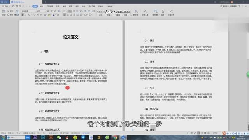Switch to full screen view in status bar
The width and height of the screenshot is (249, 140).
click(x=188, y=133)
